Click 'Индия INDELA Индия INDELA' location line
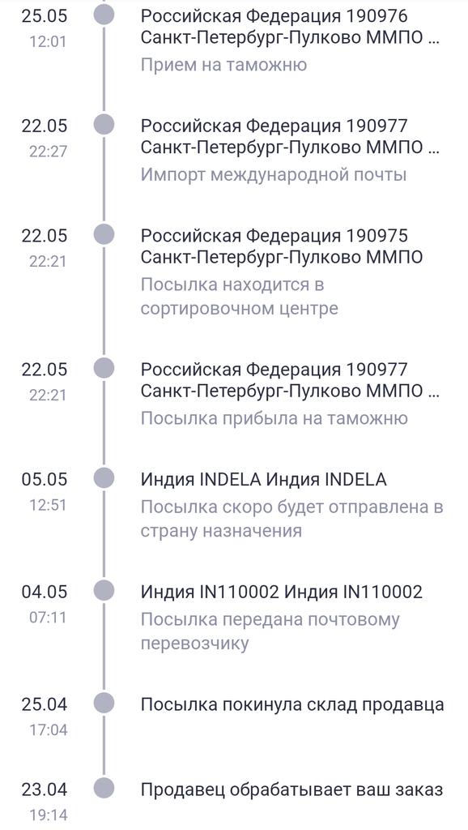This screenshot has height=830, width=468. click(263, 480)
